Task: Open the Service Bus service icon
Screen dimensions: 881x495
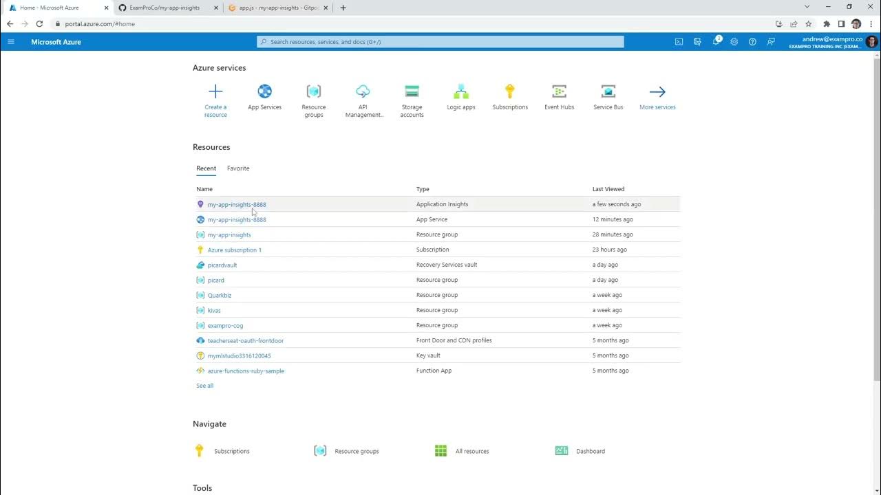Action: click(608, 91)
